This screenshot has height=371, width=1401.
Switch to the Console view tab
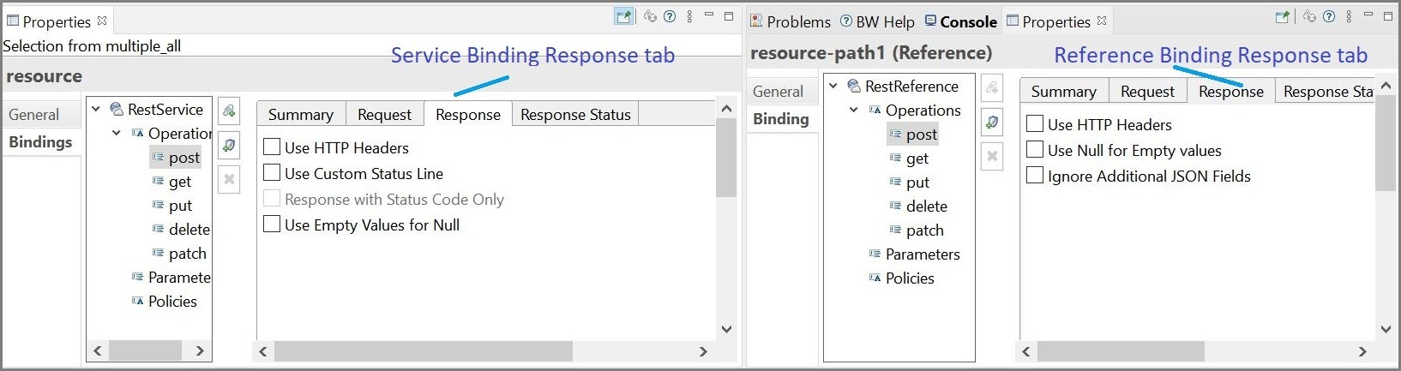click(x=960, y=21)
